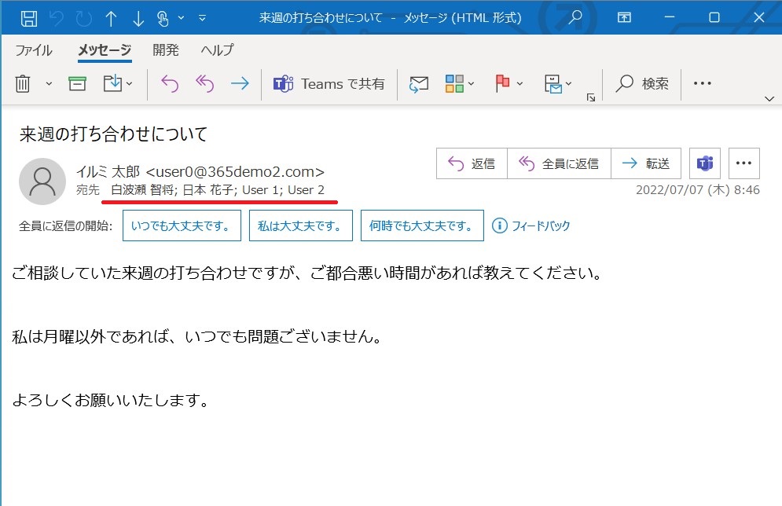782x506 pixels.
Task: Click the 検索 search button in ribbon
Action: (642, 84)
